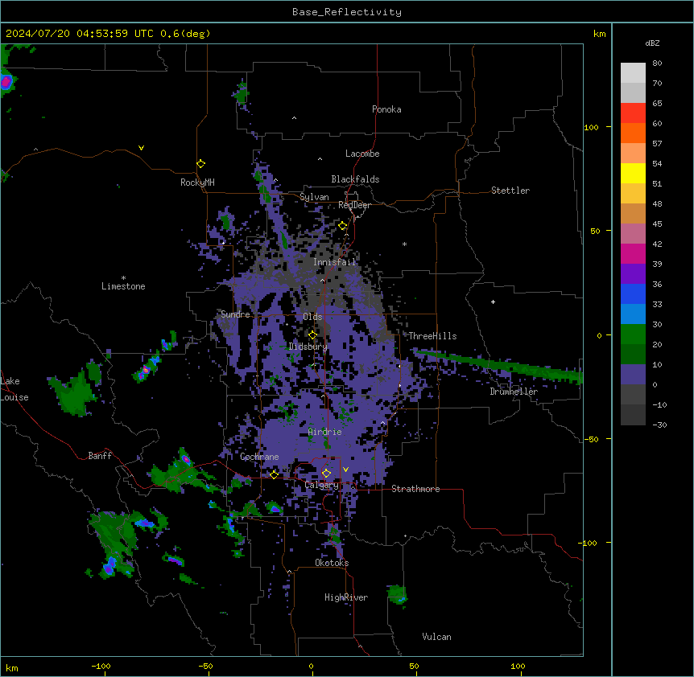Click the Cochrane town label
The height and width of the screenshot is (677, 694).
click(259, 457)
